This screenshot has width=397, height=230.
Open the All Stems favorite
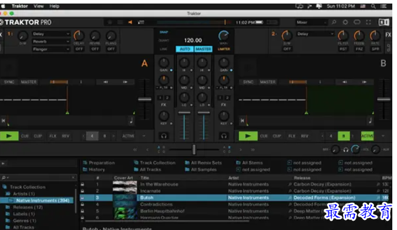(x=250, y=163)
